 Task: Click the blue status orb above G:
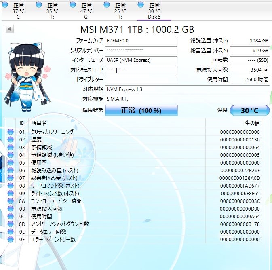pyautogui.click(x=73, y=4)
